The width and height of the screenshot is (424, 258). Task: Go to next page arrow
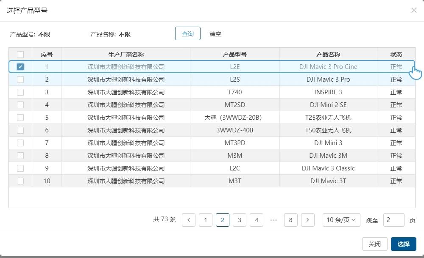coord(307,220)
